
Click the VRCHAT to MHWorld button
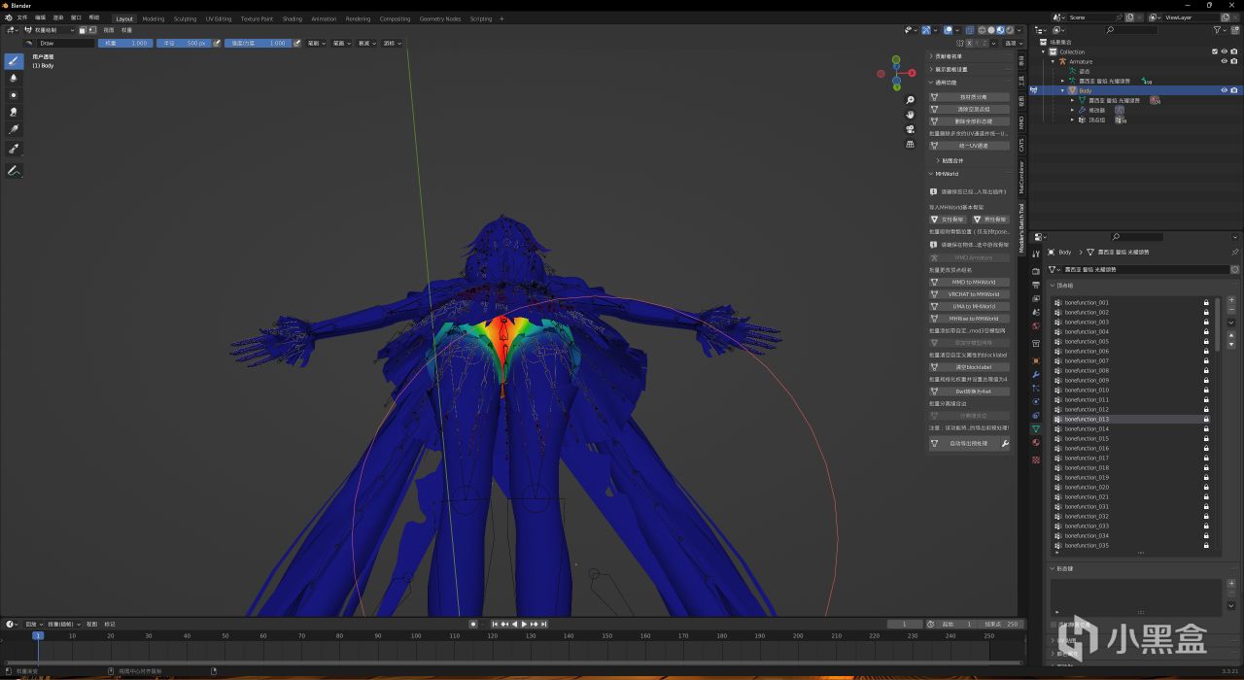[973, 294]
